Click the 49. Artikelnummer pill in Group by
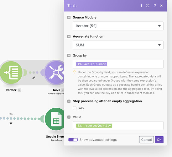The height and width of the screenshot is (157, 172). point(91,64)
